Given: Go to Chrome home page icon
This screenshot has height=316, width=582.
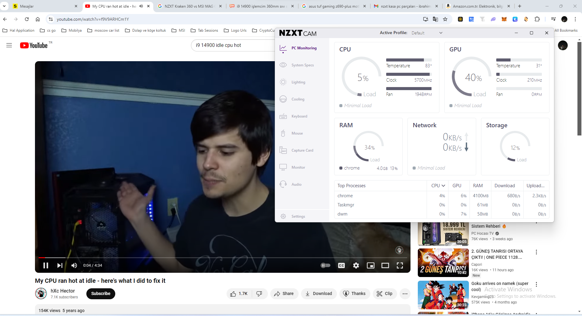Looking at the screenshot, I should click(x=38, y=19).
